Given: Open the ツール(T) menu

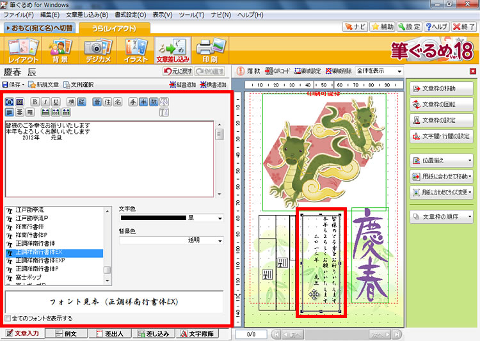Looking at the screenshot, I should pyautogui.click(x=191, y=15).
